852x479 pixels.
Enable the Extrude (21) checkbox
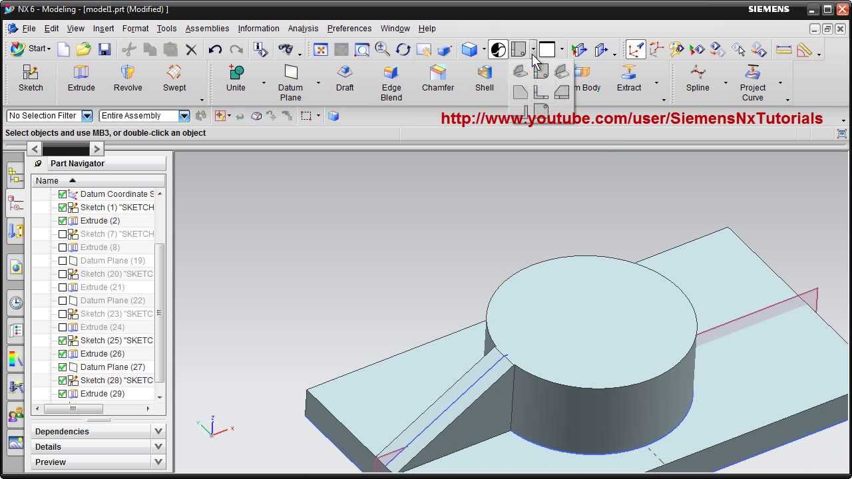tap(63, 287)
